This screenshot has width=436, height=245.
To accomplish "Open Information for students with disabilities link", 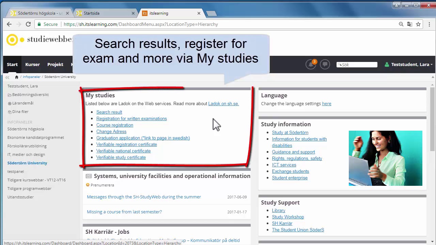I will [299, 142].
